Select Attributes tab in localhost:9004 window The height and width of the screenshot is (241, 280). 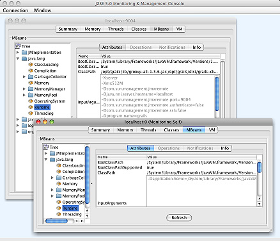tap(113, 47)
